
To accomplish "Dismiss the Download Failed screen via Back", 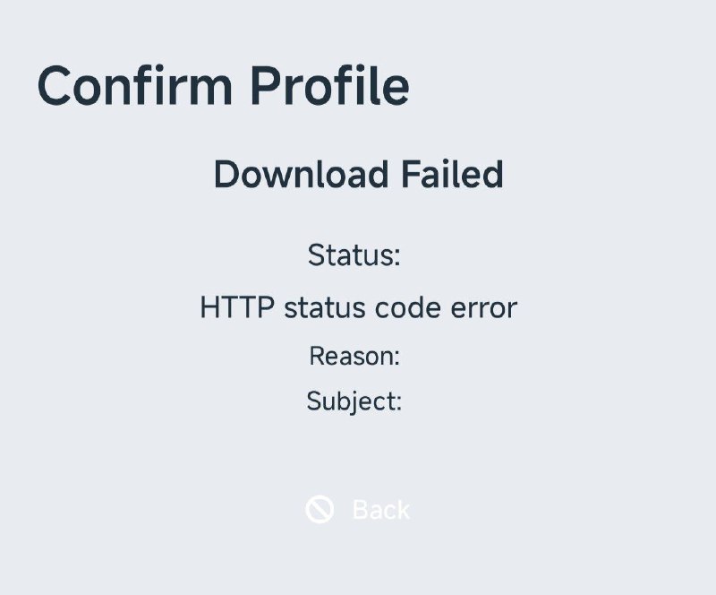I will tap(380, 510).
